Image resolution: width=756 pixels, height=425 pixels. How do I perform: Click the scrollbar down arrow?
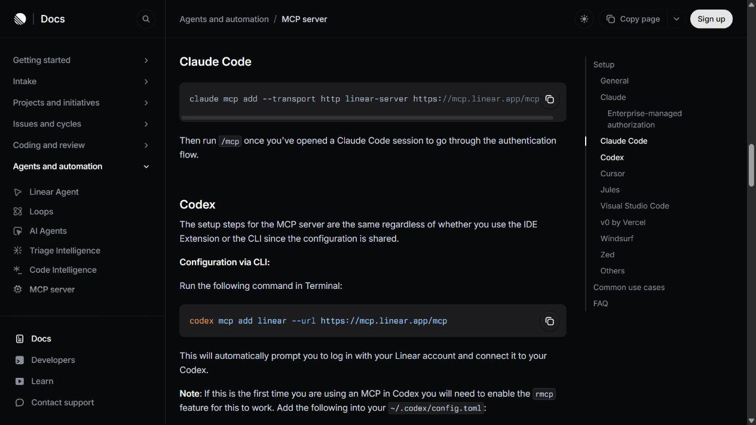(751, 421)
